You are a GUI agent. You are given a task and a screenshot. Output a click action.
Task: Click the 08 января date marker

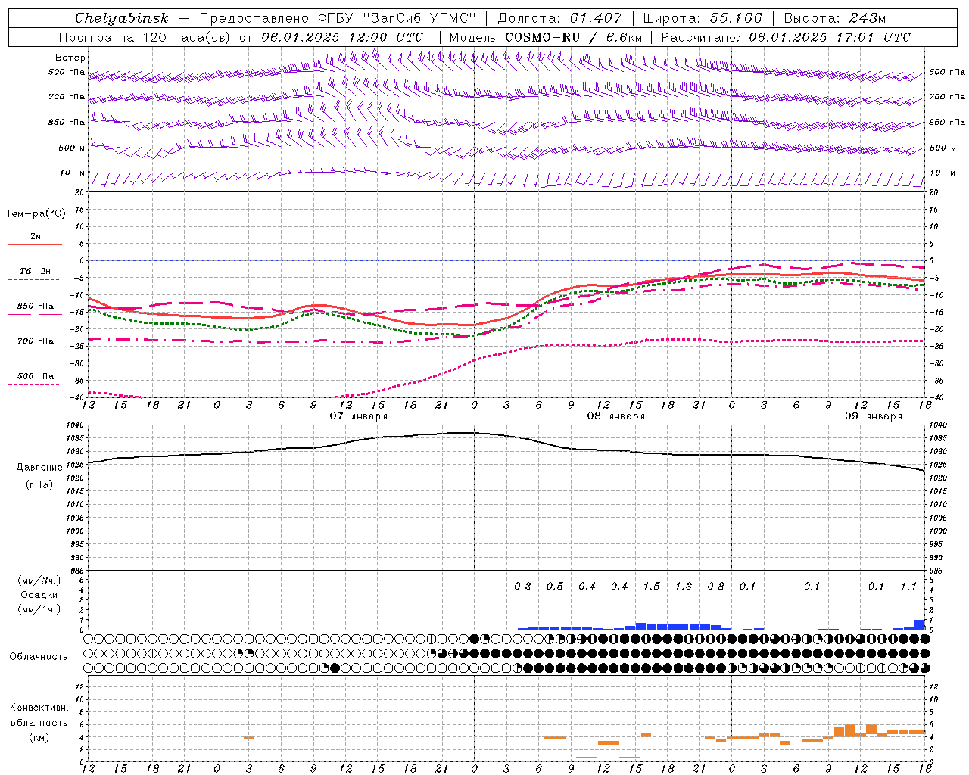coord(616,416)
